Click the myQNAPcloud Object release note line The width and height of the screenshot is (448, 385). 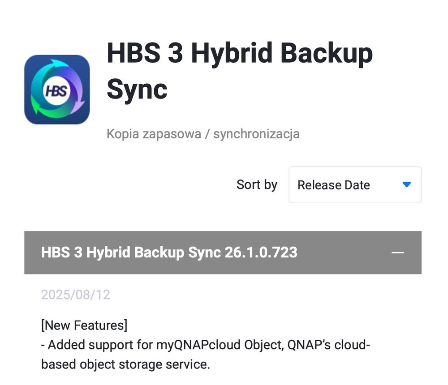pos(205,345)
